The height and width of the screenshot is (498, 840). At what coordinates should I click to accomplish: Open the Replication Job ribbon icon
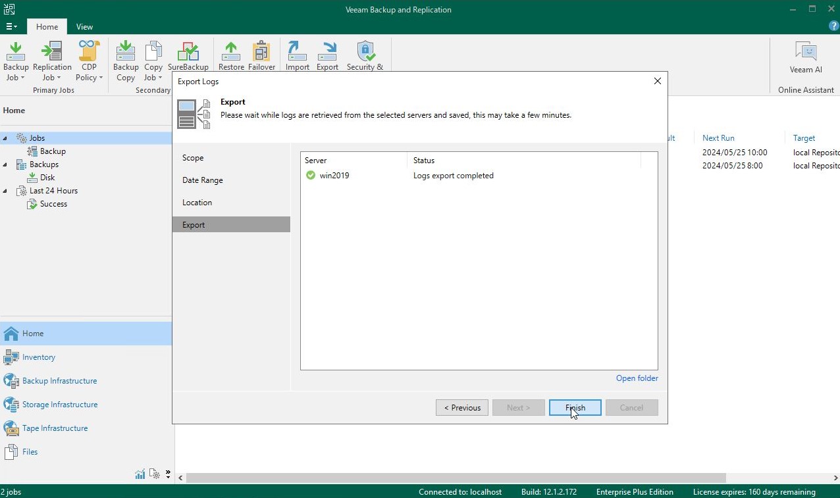coord(52,61)
